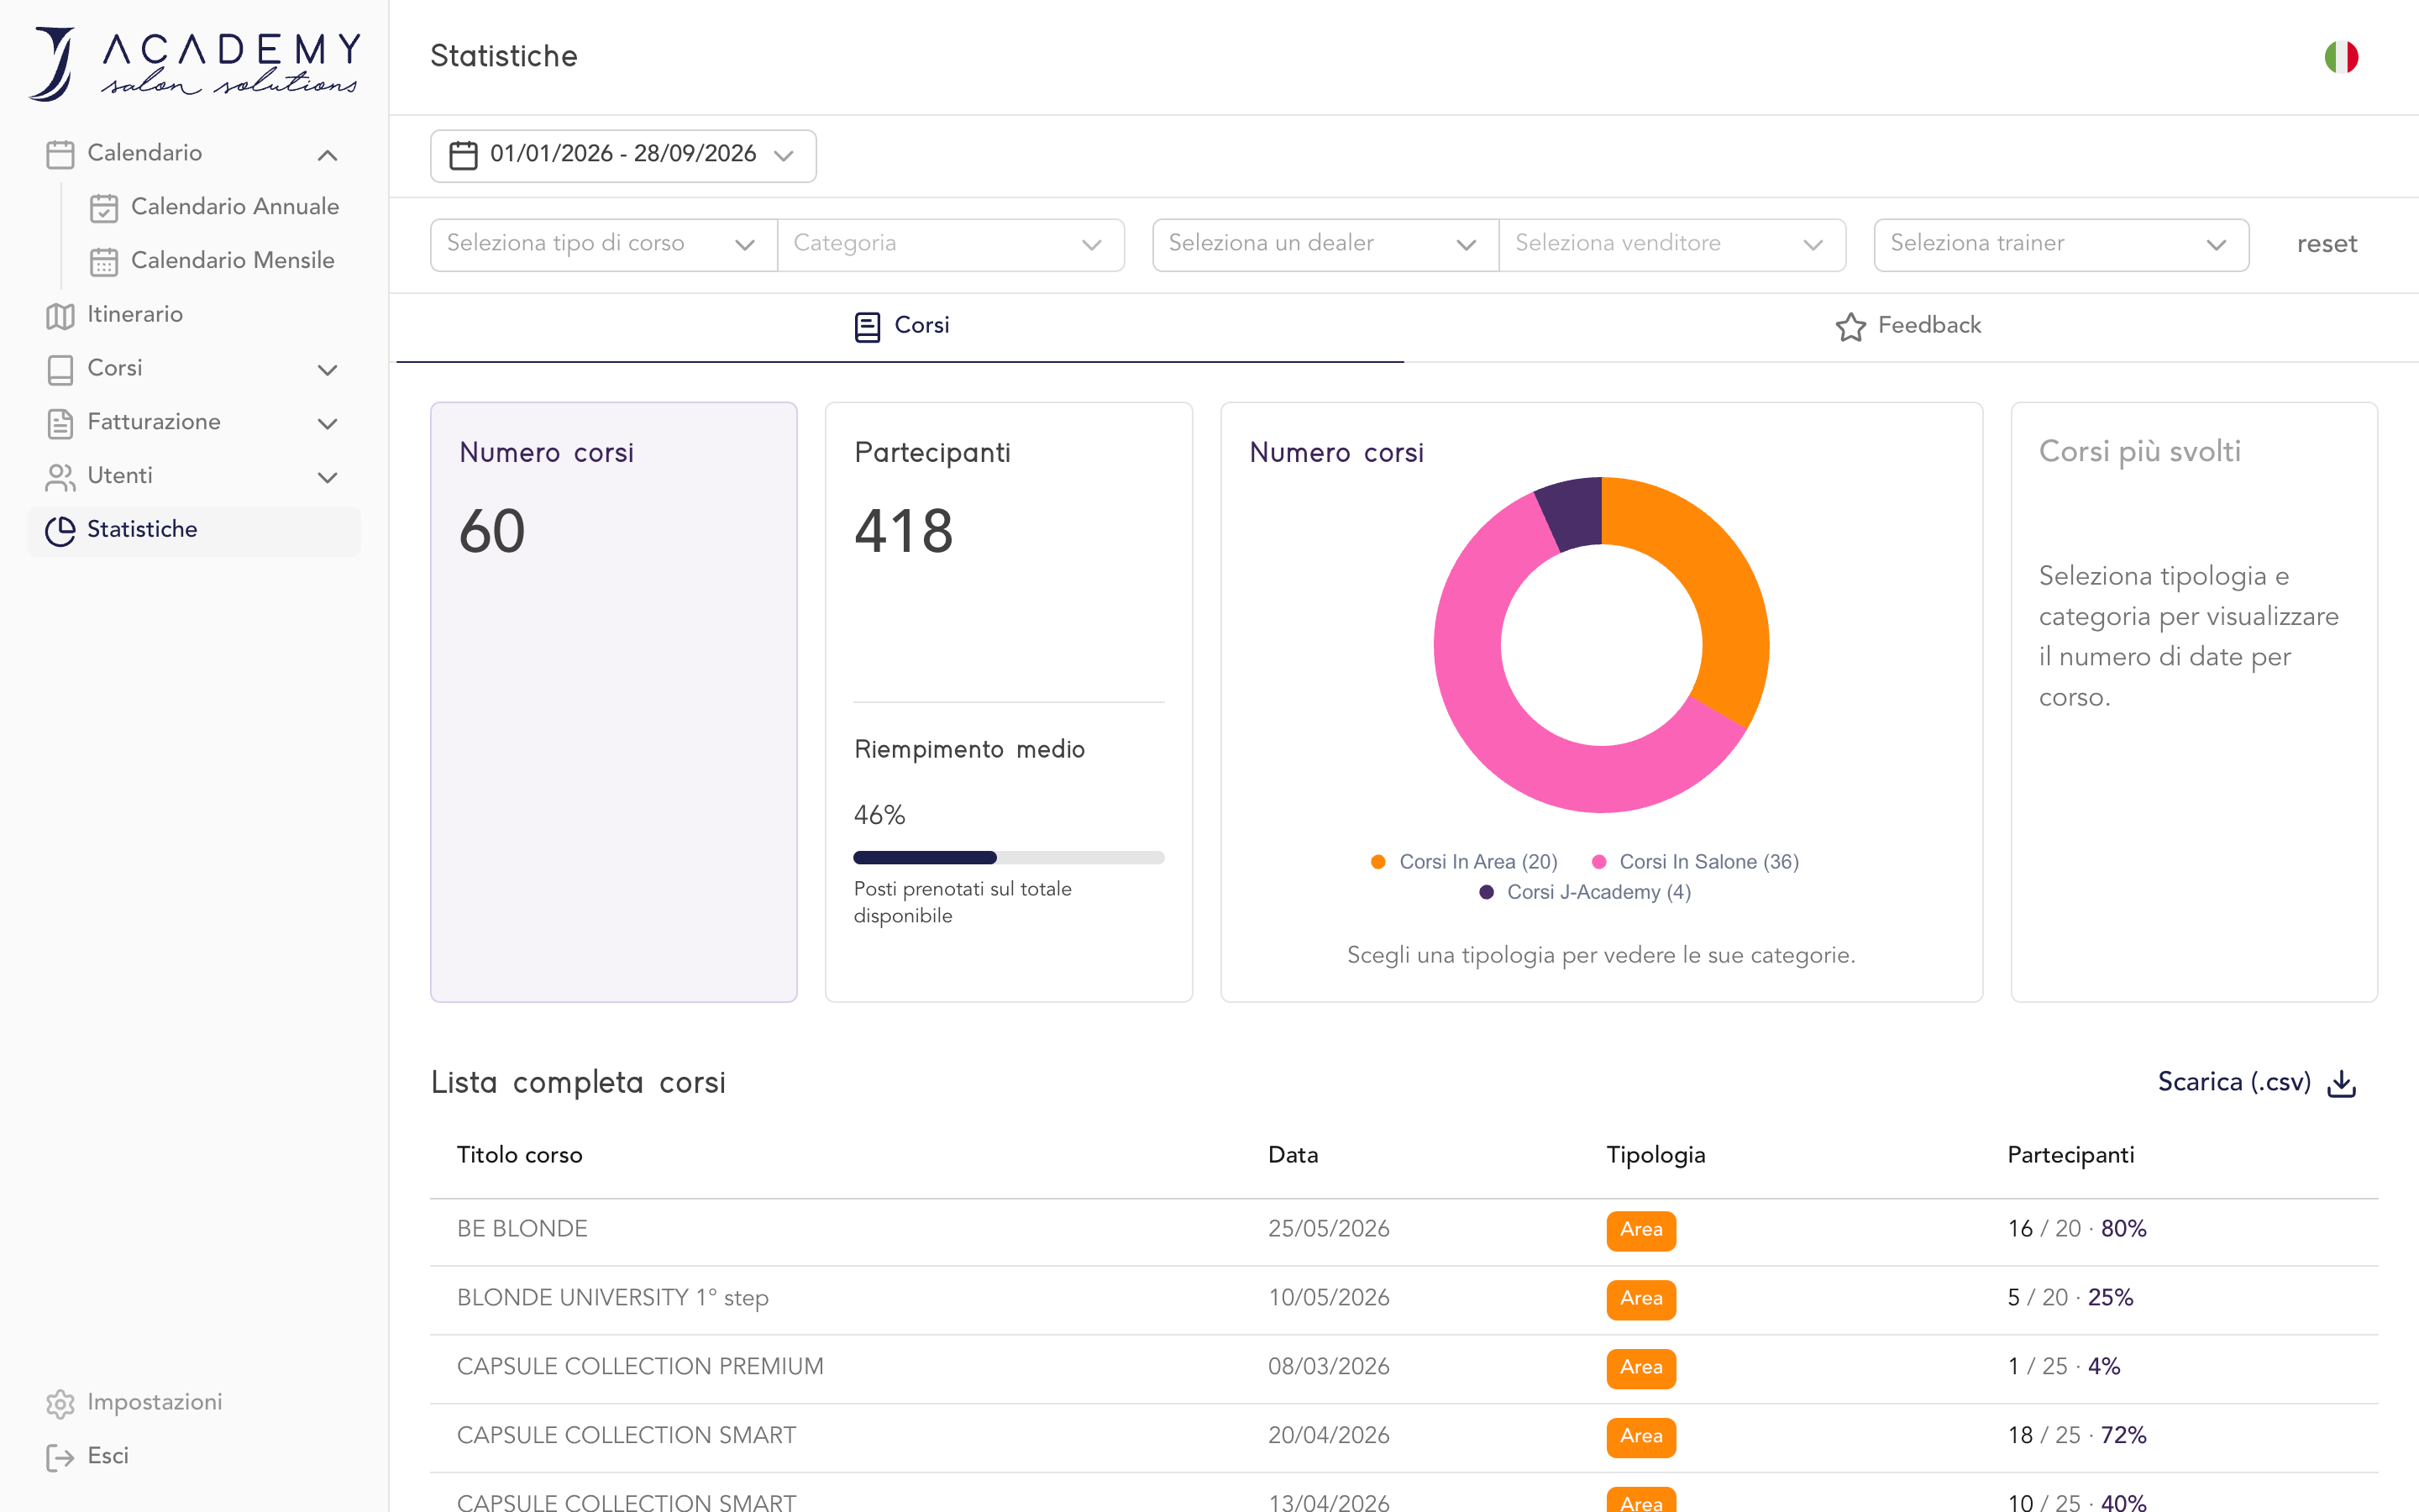2419x1512 pixels.
Task: Expand the Fatturazione sidebar menu
Action: click(x=327, y=423)
